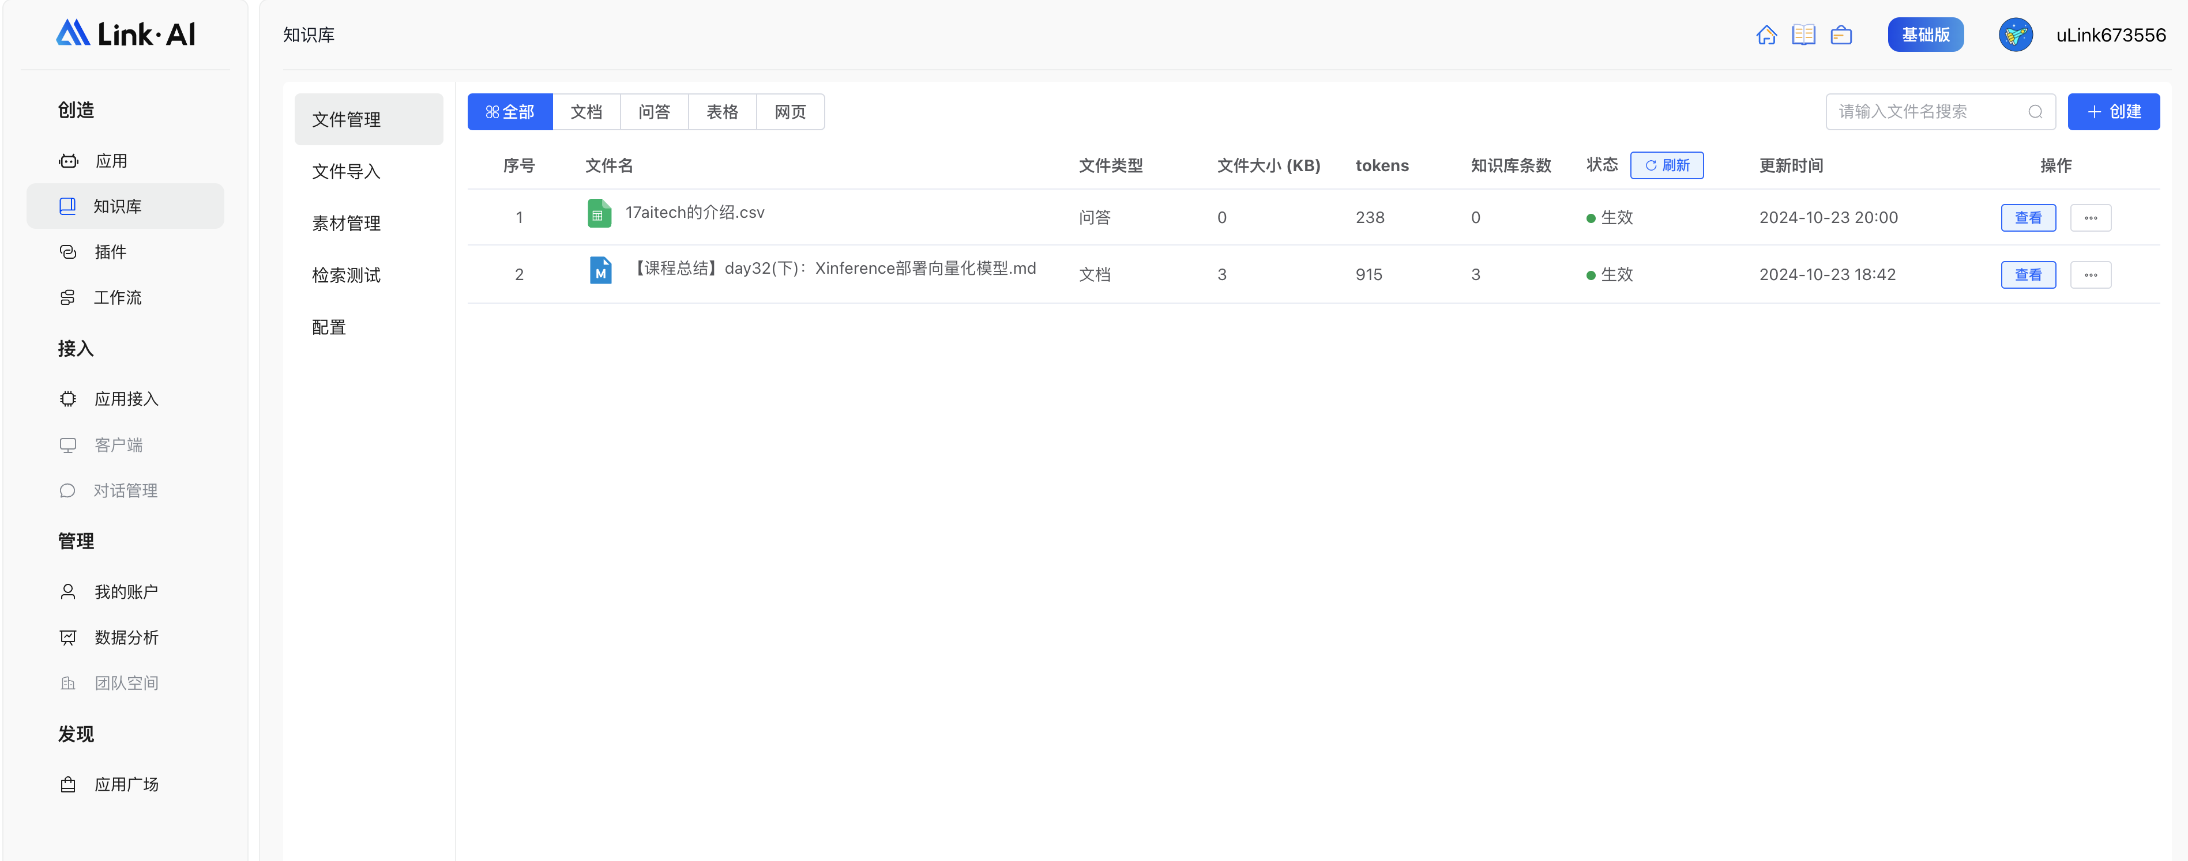Select the 全部 filter tab
This screenshot has height=861, width=2188.
[x=510, y=112]
